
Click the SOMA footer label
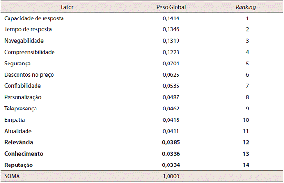[12, 176]
